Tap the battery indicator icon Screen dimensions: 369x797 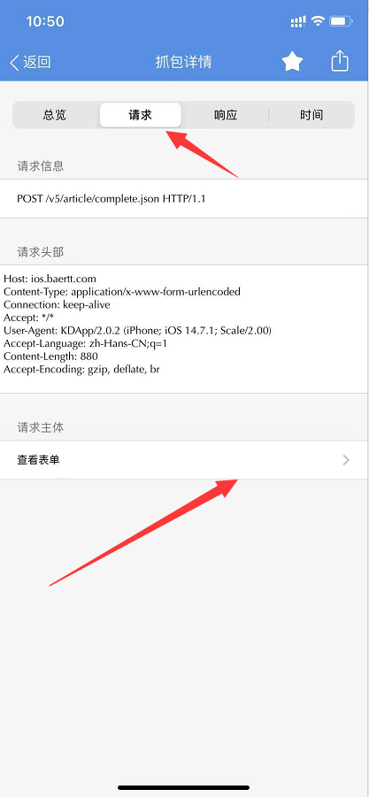(341, 21)
